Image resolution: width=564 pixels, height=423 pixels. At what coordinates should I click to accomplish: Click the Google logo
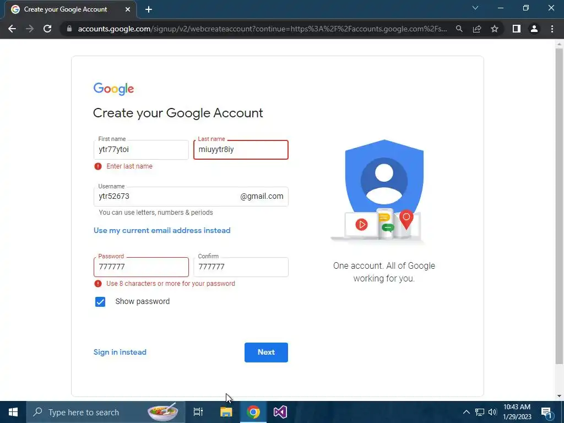tap(113, 89)
